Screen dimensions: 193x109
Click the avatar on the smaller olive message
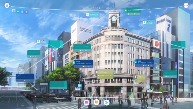click(x=135, y=77)
